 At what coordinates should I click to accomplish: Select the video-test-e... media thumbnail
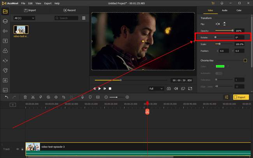click(x=21, y=30)
